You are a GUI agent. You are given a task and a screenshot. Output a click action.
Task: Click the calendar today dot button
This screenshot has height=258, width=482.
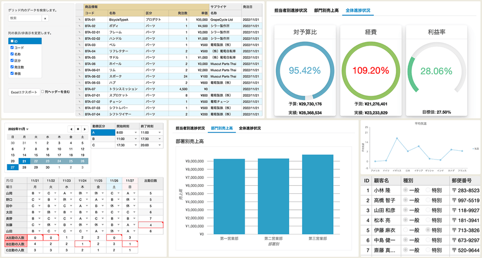pyautogui.click(x=77, y=129)
